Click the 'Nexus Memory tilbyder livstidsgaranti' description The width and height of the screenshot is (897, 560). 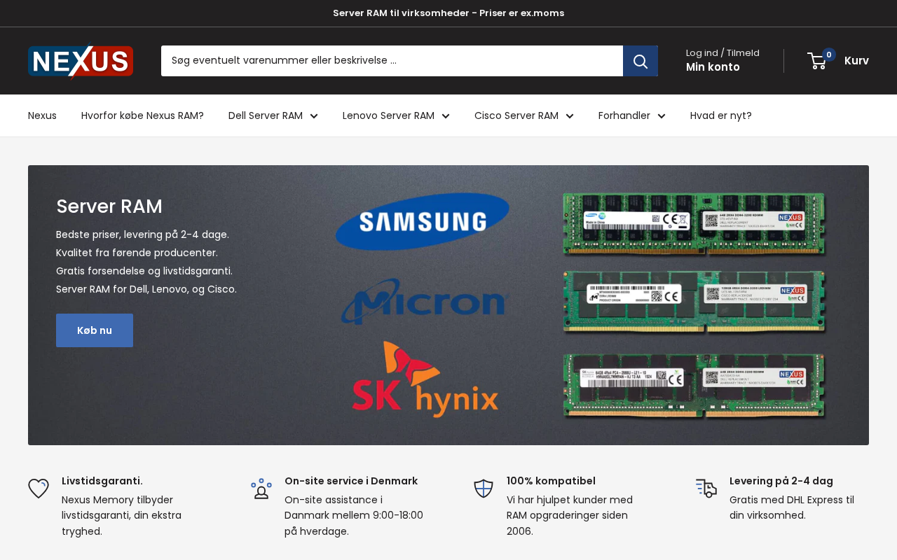pos(121,515)
